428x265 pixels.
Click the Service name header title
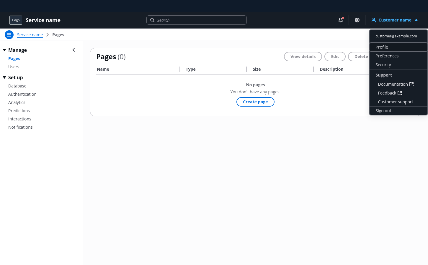[x=43, y=20]
